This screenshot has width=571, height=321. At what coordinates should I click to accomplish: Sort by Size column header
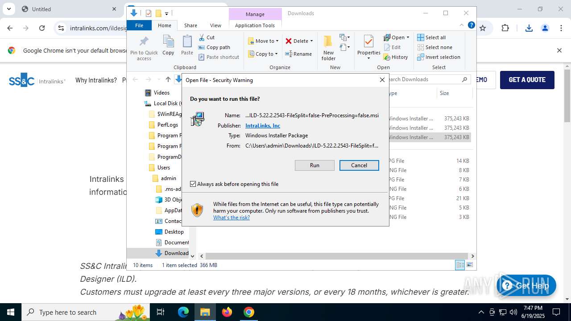pyautogui.click(x=454, y=93)
